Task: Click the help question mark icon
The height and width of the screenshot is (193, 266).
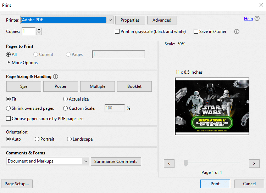Action: pos(257,18)
